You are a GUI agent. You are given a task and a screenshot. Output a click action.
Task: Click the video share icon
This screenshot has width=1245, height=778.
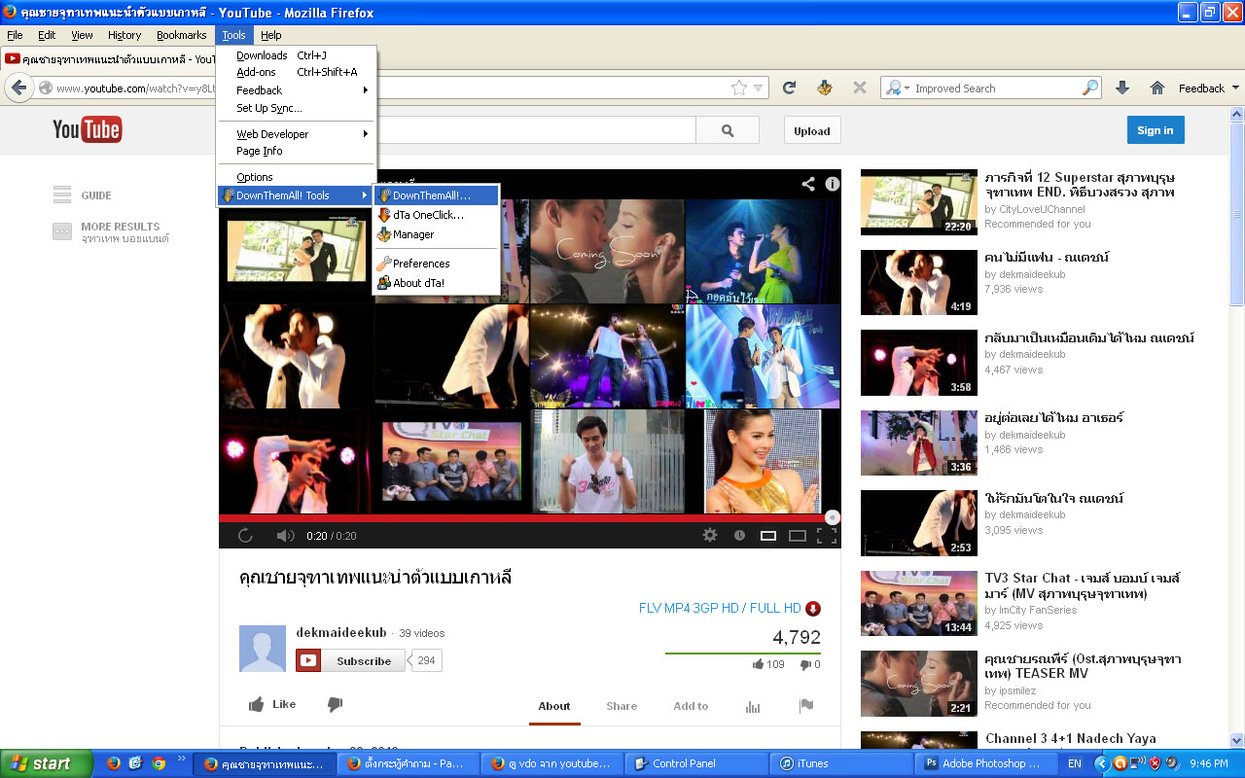808,183
